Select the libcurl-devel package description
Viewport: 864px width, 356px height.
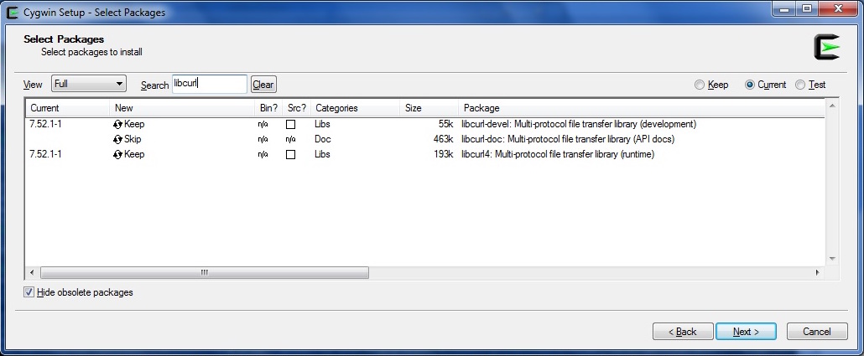click(579, 124)
